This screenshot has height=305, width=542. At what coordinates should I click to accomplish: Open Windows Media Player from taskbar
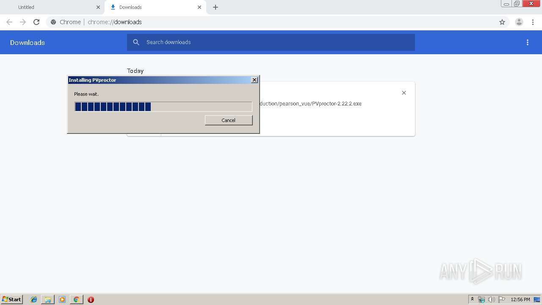[62, 299]
